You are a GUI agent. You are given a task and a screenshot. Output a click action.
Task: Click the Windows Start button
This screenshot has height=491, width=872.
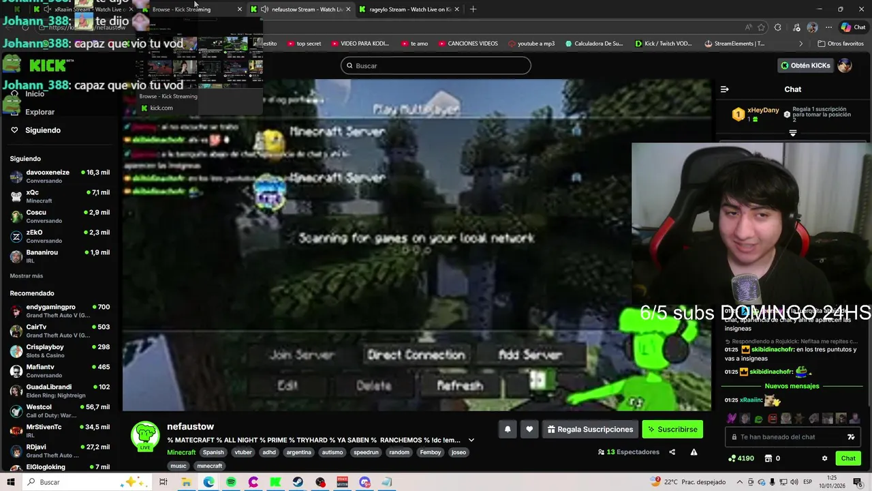pyautogui.click(x=10, y=482)
